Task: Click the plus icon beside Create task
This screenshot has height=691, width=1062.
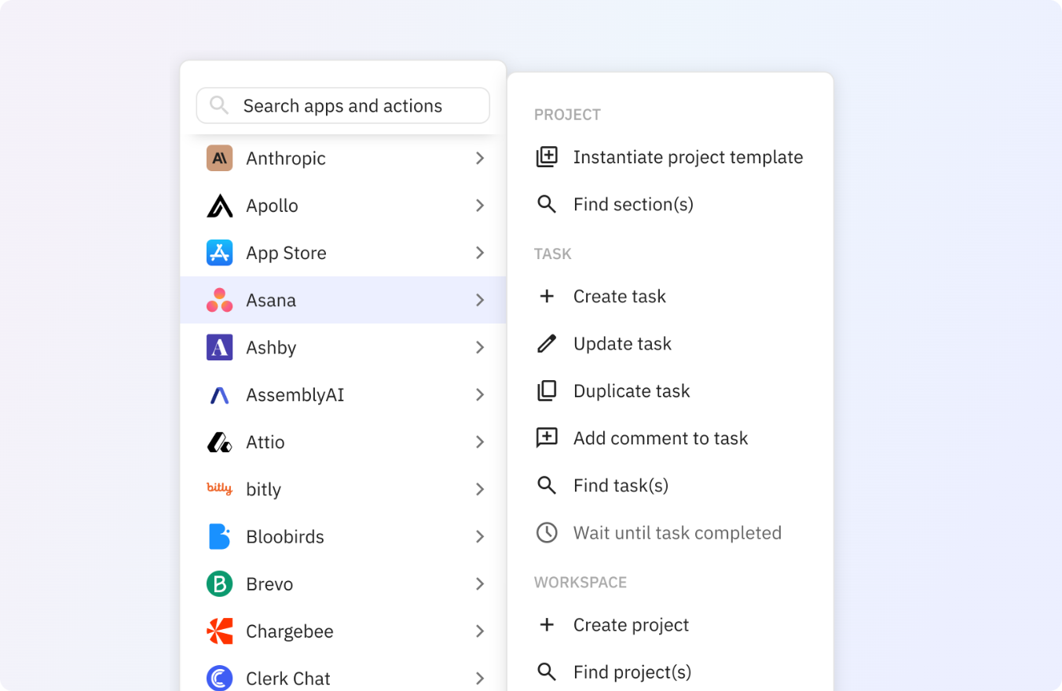Action: click(x=547, y=296)
